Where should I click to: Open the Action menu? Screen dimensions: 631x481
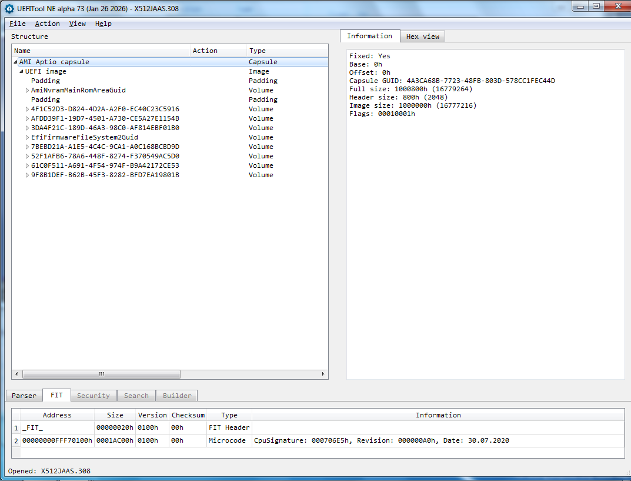(47, 24)
